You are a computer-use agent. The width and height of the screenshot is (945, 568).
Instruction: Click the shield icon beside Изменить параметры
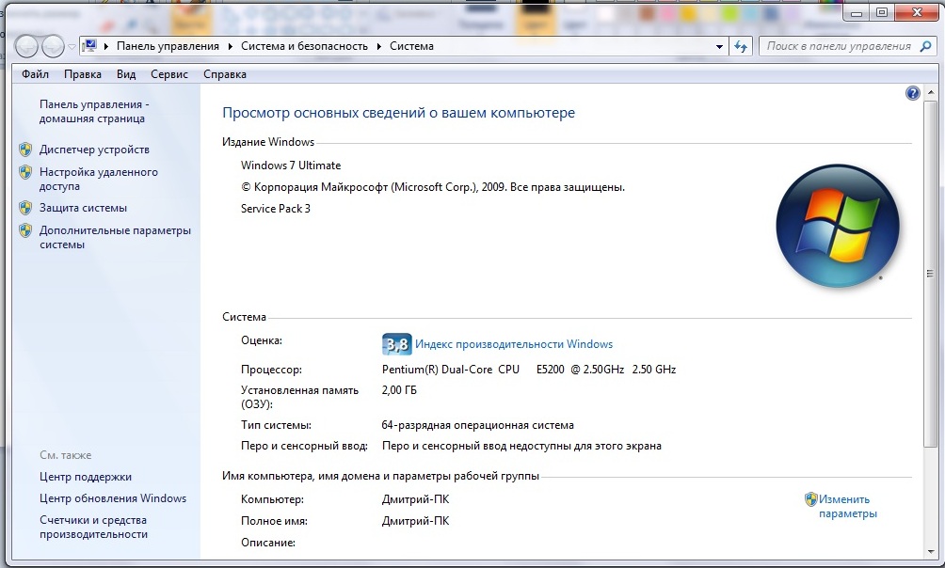click(x=810, y=499)
